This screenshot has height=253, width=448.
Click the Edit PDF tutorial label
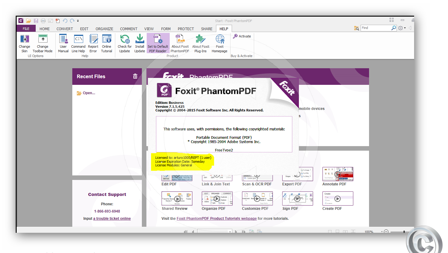[x=169, y=184]
